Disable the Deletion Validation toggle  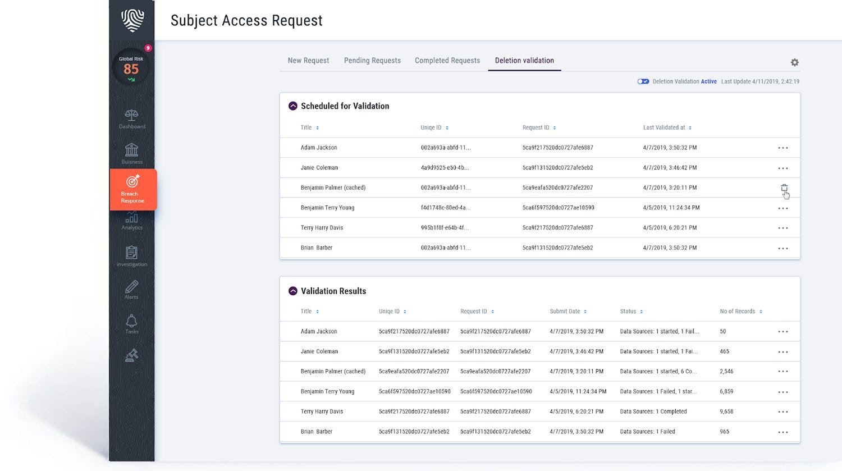[643, 81]
